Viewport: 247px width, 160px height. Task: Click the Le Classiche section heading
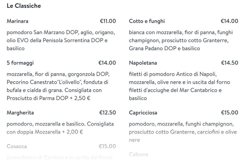pyautogui.click(x=24, y=6)
